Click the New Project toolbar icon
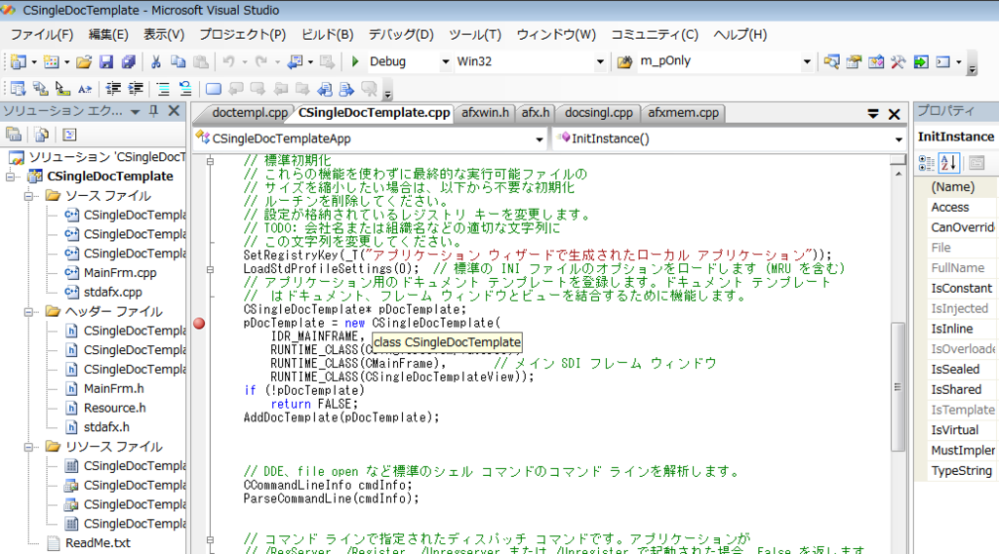Viewport: 999px width, 554px height. [19, 61]
